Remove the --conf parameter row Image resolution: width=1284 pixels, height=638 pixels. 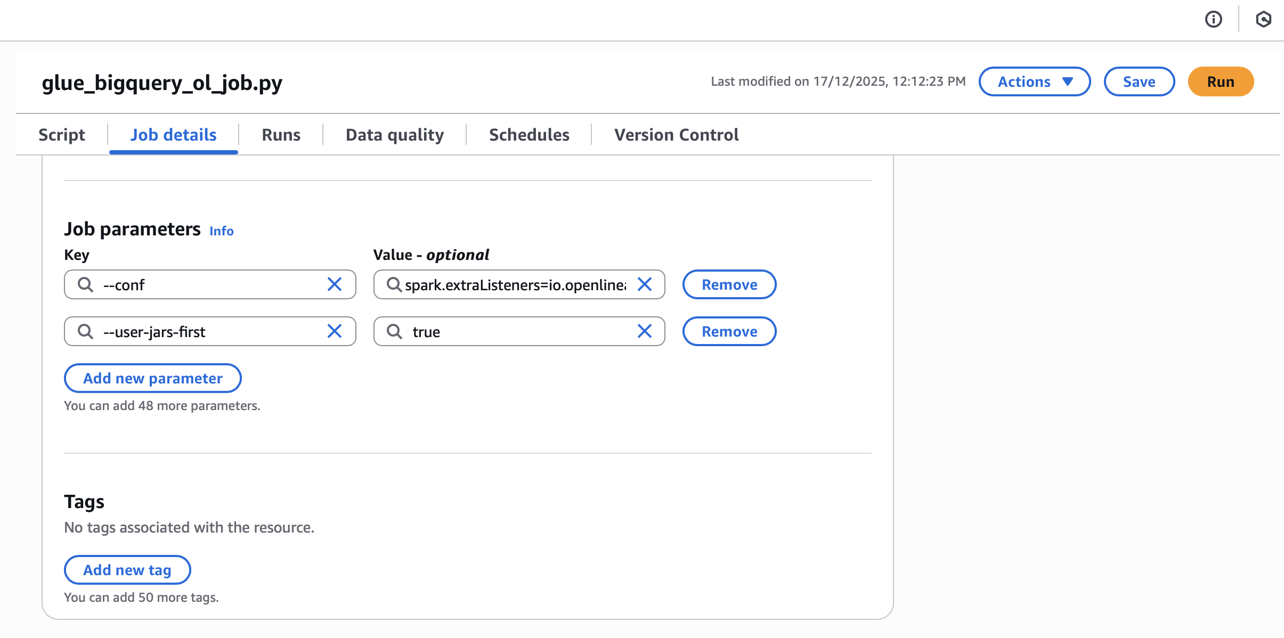(x=729, y=284)
